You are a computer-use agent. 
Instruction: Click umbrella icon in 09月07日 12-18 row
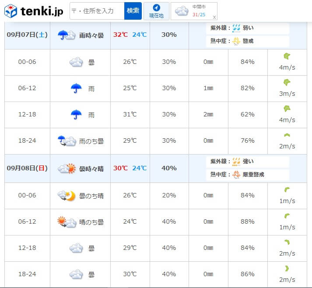click(76, 114)
